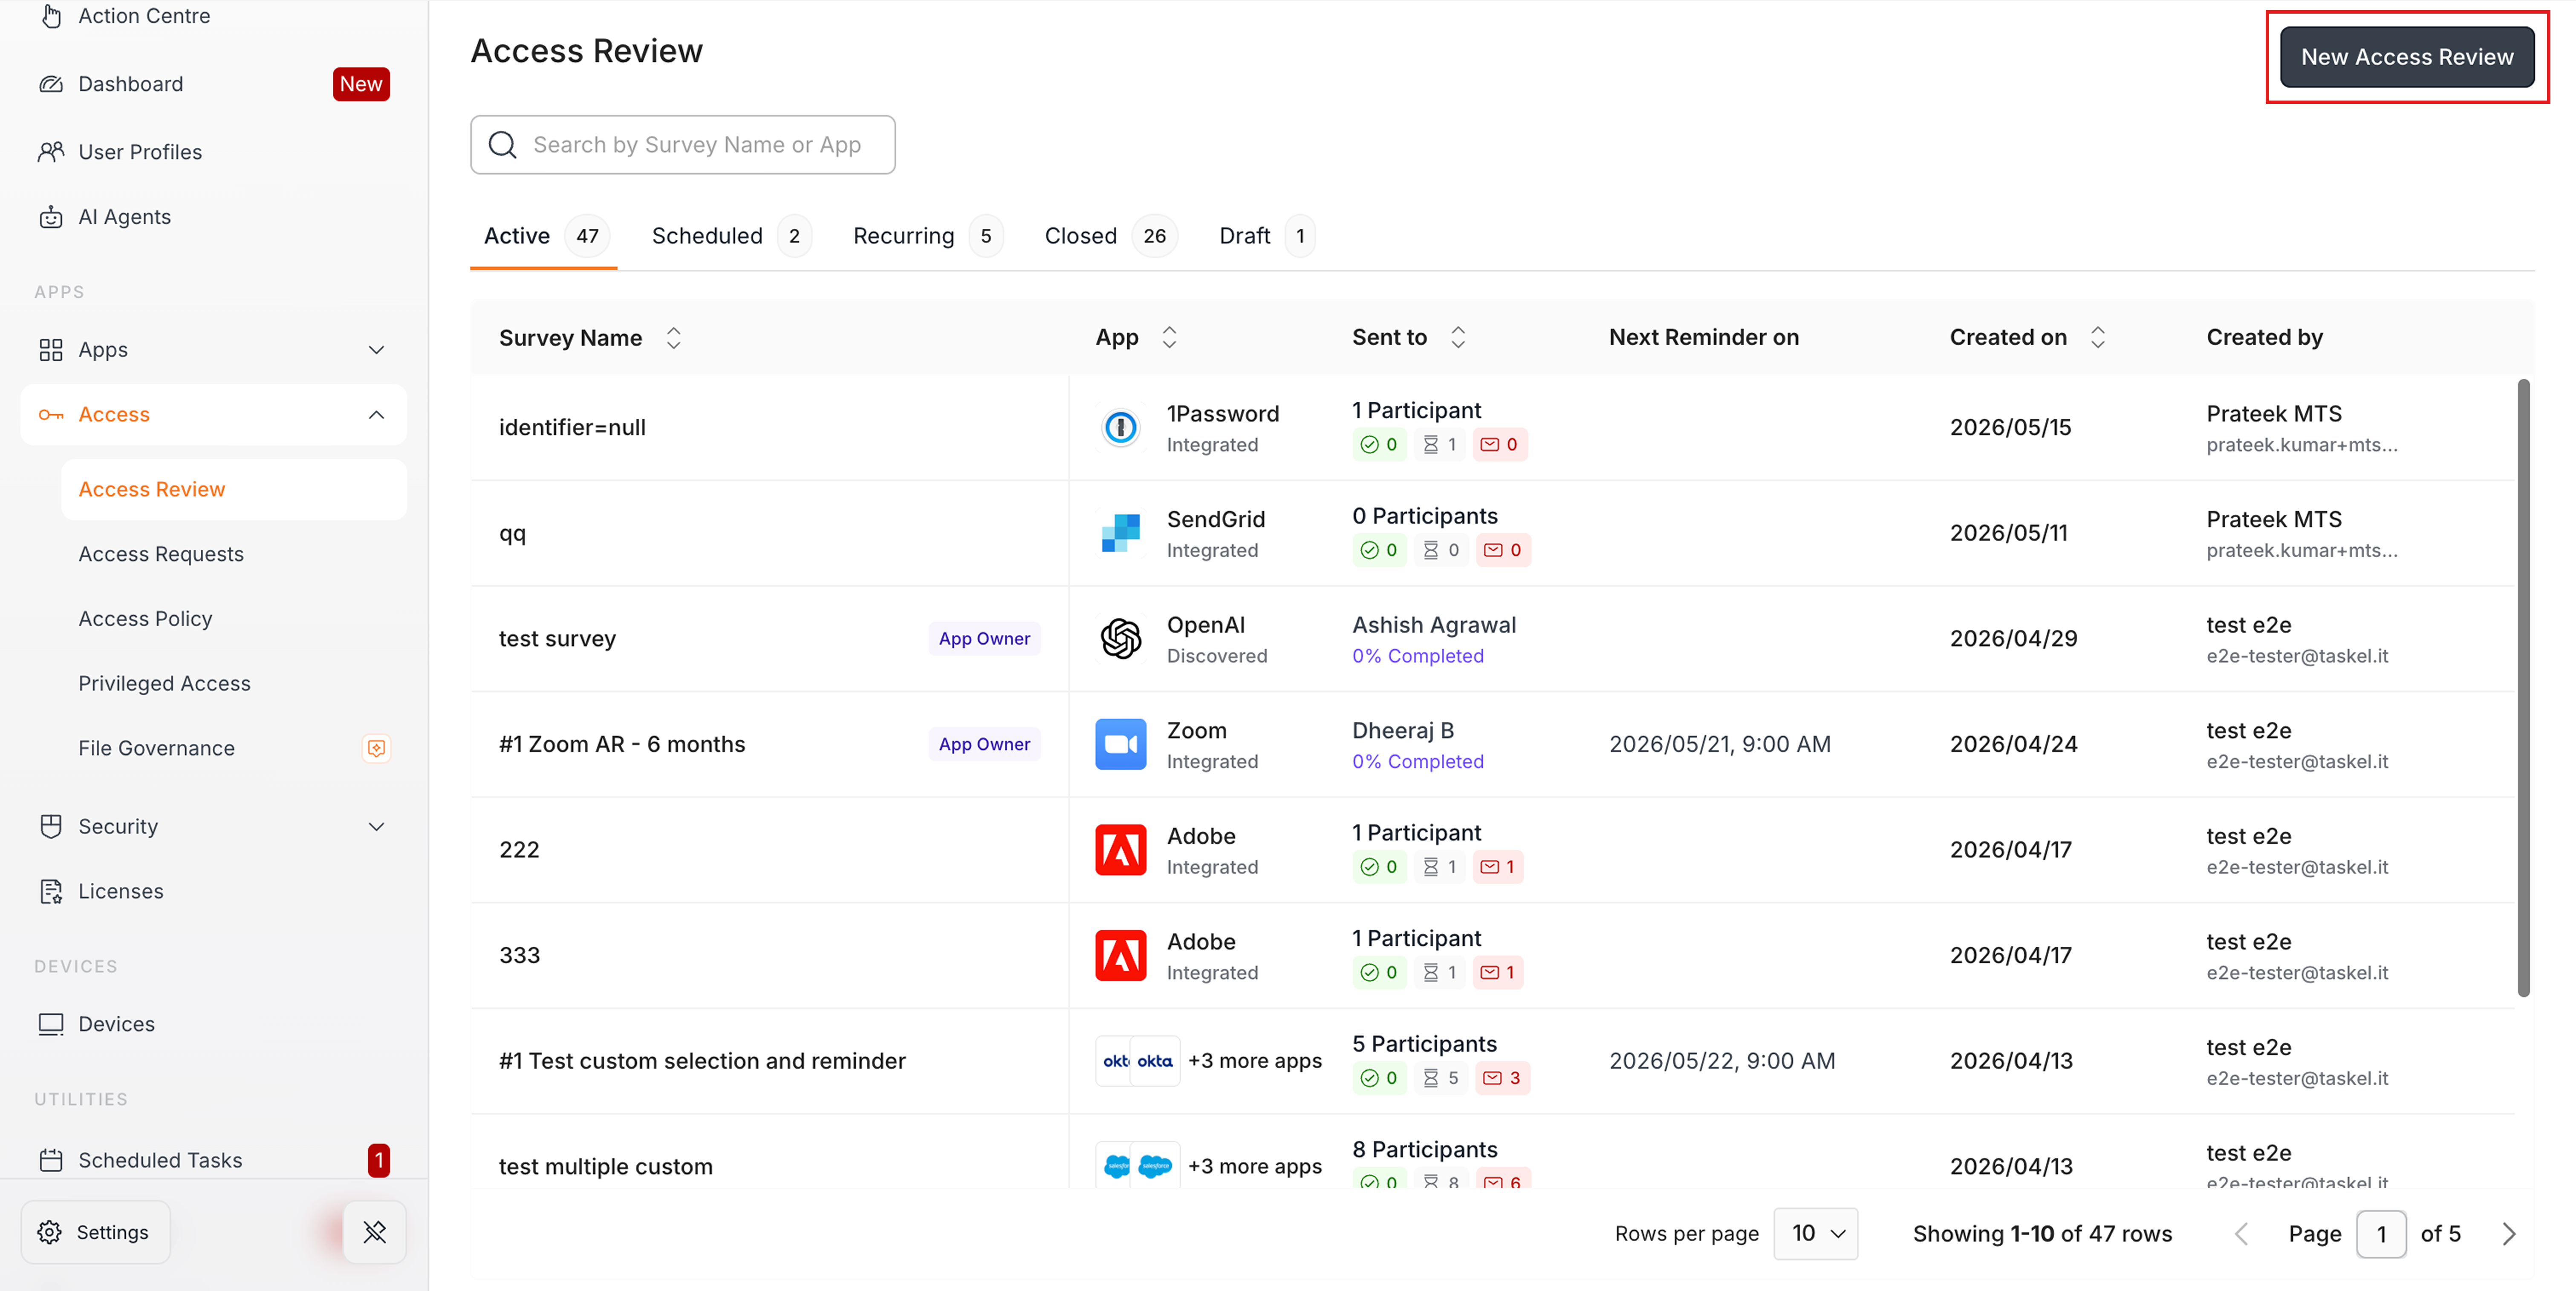Click the Zoom app logo
This screenshot has width=2576, height=1291.
(x=1121, y=744)
